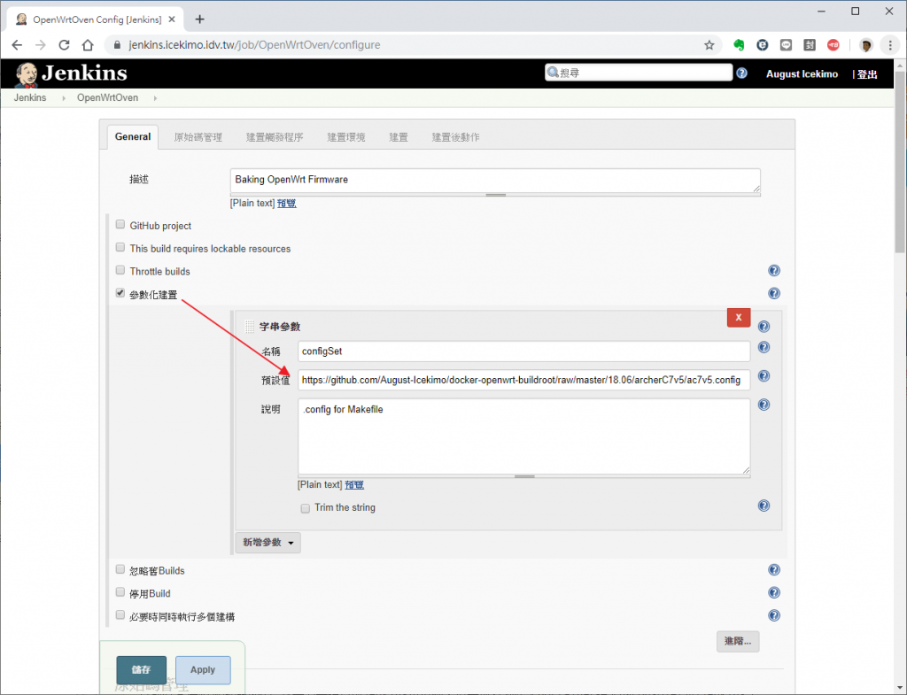Screen dimensions: 907x695
Task: Open browser home page icon
Action: (x=88, y=45)
